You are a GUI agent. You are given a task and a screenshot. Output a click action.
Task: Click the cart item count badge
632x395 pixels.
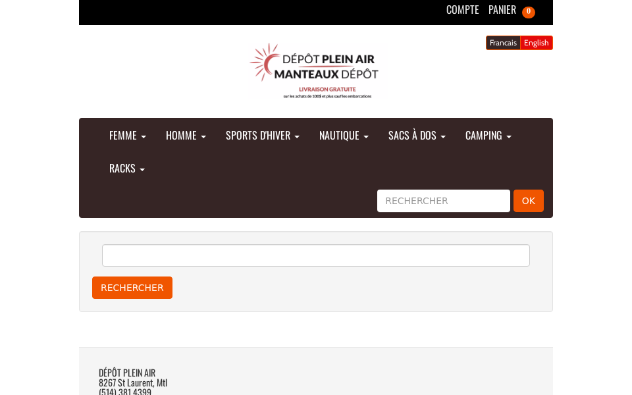pyautogui.click(x=529, y=11)
